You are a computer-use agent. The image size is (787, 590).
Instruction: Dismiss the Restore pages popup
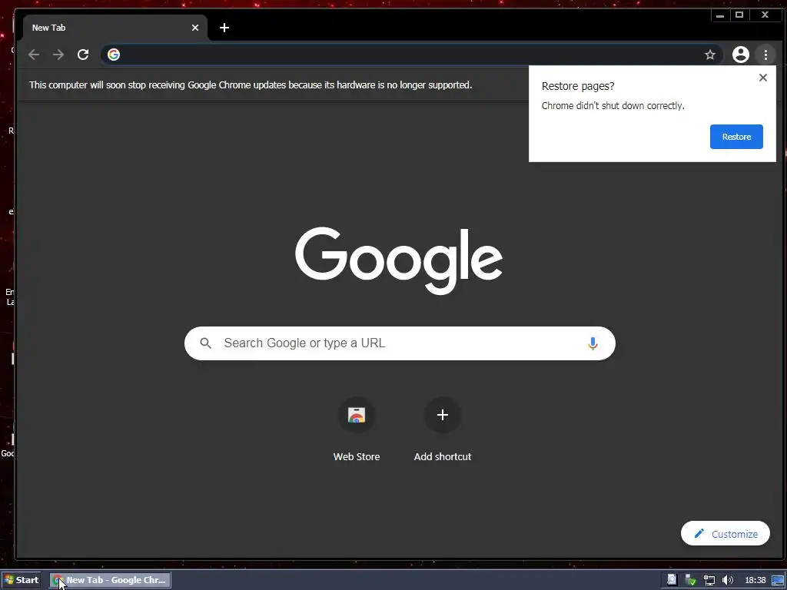click(x=763, y=78)
